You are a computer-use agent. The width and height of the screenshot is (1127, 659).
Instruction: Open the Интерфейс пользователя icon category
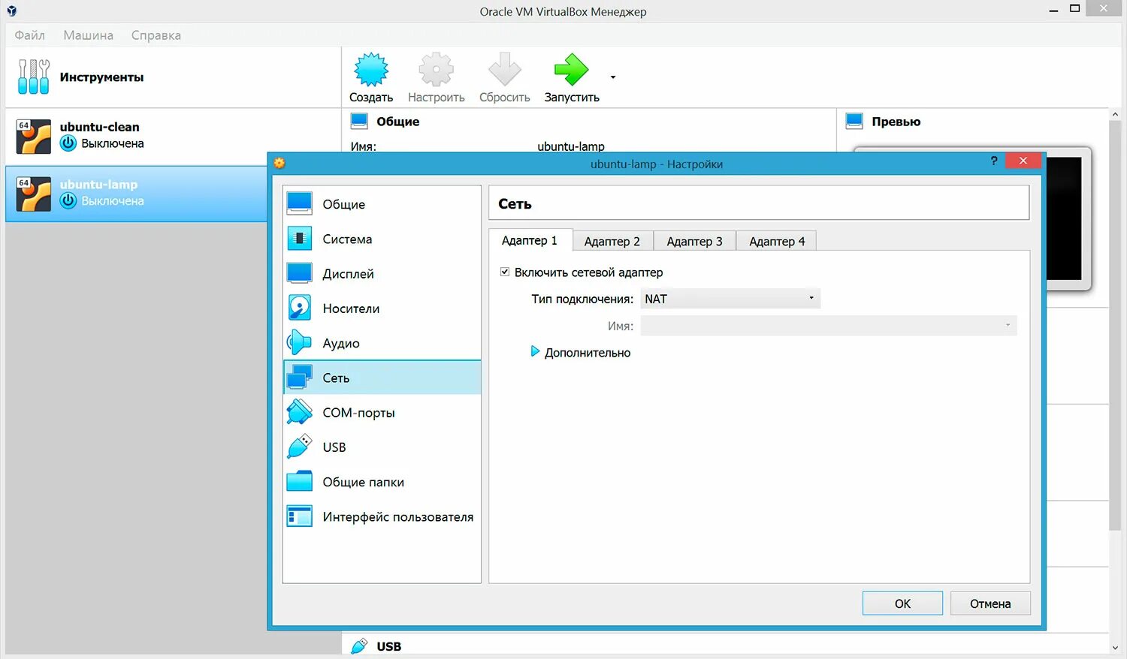(299, 516)
